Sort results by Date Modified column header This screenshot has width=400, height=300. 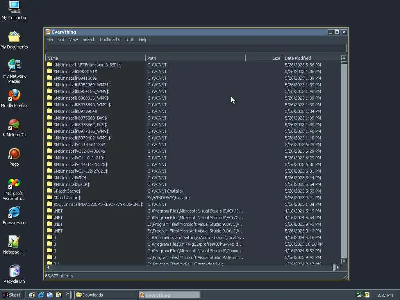click(312, 58)
